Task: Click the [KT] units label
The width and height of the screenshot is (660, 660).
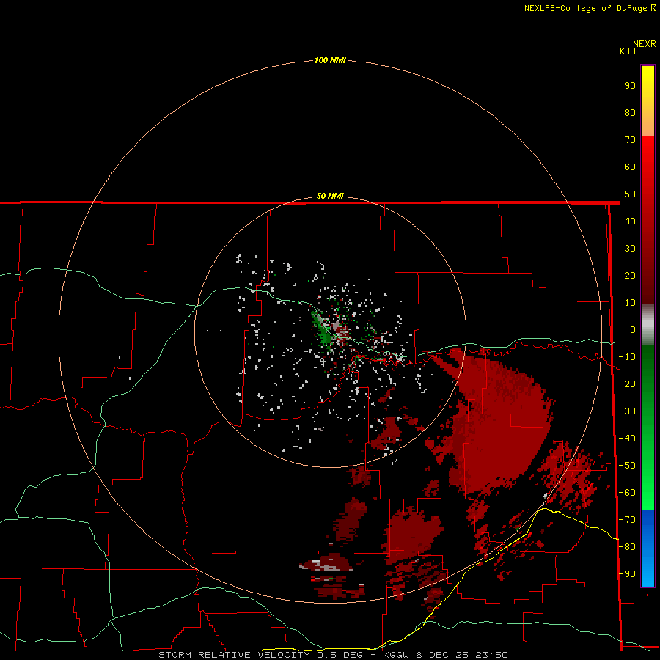Action: coord(626,51)
